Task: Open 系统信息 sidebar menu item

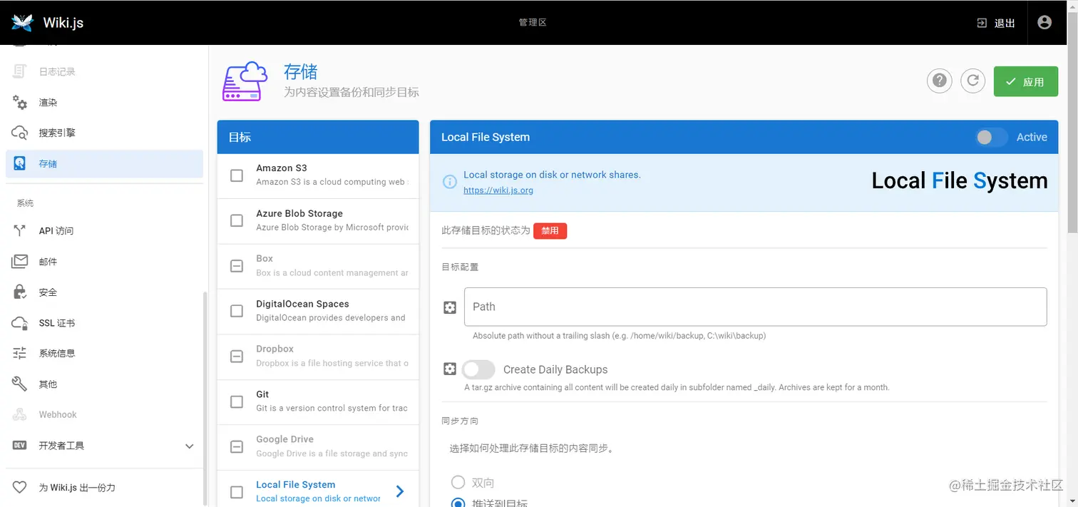Action: pos(105,353)
